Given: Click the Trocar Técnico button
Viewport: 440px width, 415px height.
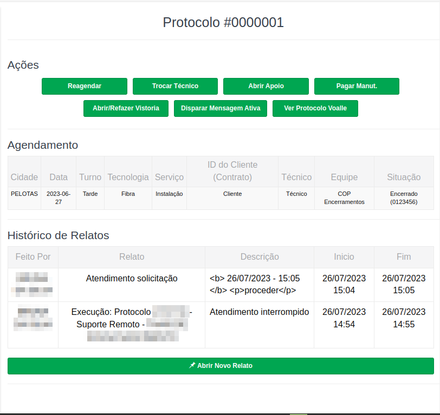Looking at the screenshot, I should (175, 86).
